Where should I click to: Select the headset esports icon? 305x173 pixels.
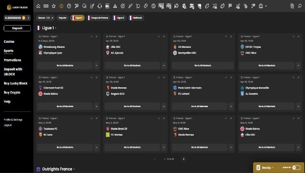100,6
